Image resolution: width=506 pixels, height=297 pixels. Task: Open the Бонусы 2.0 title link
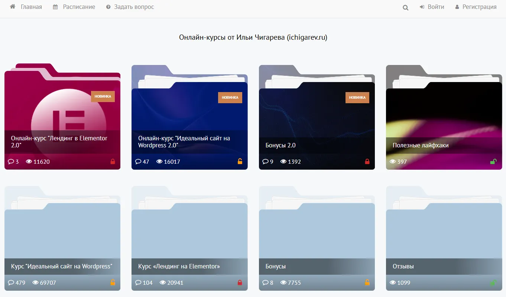click(x=280, y=145)
